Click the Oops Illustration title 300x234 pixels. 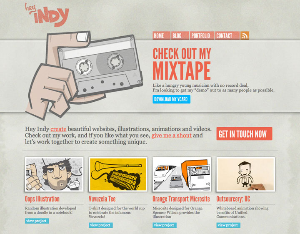(x=42, y=199)
